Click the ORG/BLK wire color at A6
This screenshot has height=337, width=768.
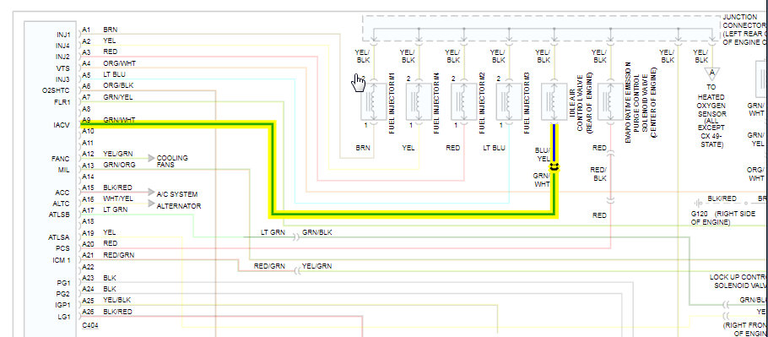tap(118, 85)
